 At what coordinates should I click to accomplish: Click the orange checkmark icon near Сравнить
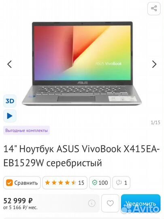point(9,182)
